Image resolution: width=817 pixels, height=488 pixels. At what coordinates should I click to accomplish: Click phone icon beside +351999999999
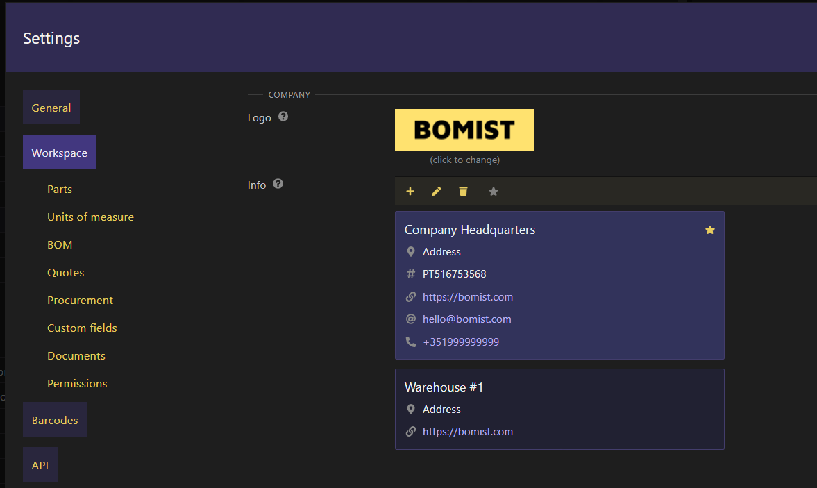click(411, 342)
